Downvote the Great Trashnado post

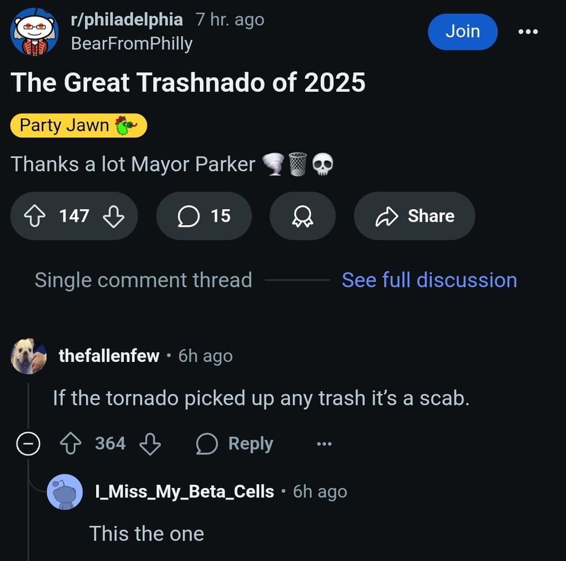(x=113, y=216)
